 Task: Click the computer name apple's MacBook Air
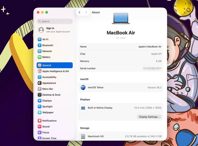pyautogui.click(x=150, y=47)
